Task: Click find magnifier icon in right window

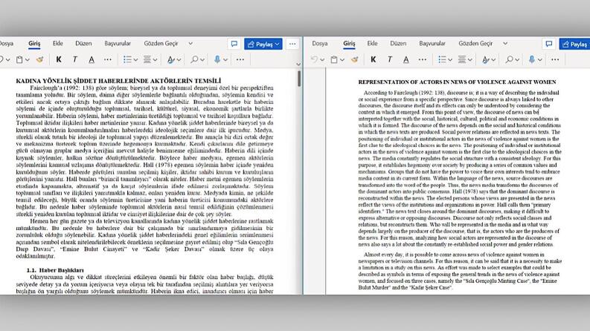Action: click(x=509, y=59)
